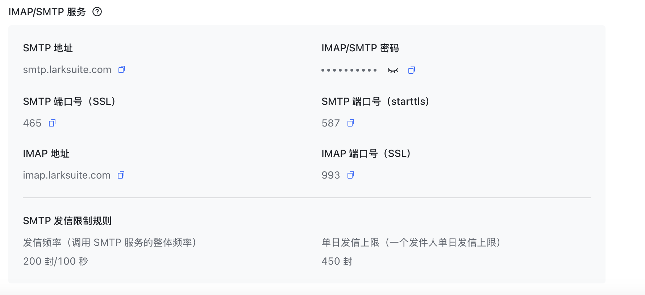Click the 450 封 daily limit value
Image resolution: width=645 pixels, height=295 pixels.
[337, 261]
